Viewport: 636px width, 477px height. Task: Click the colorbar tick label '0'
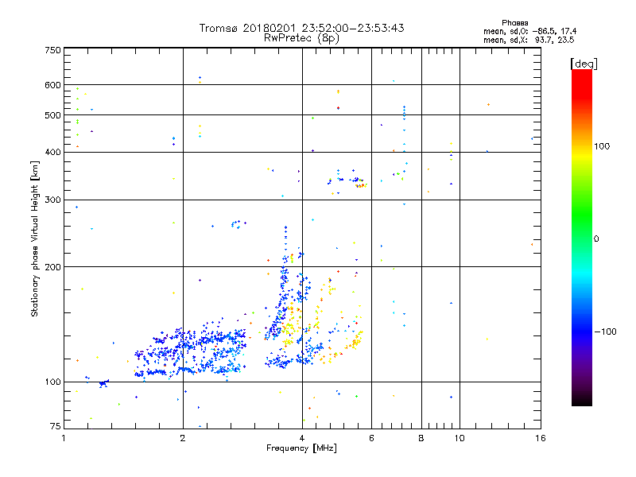[595, 238]
